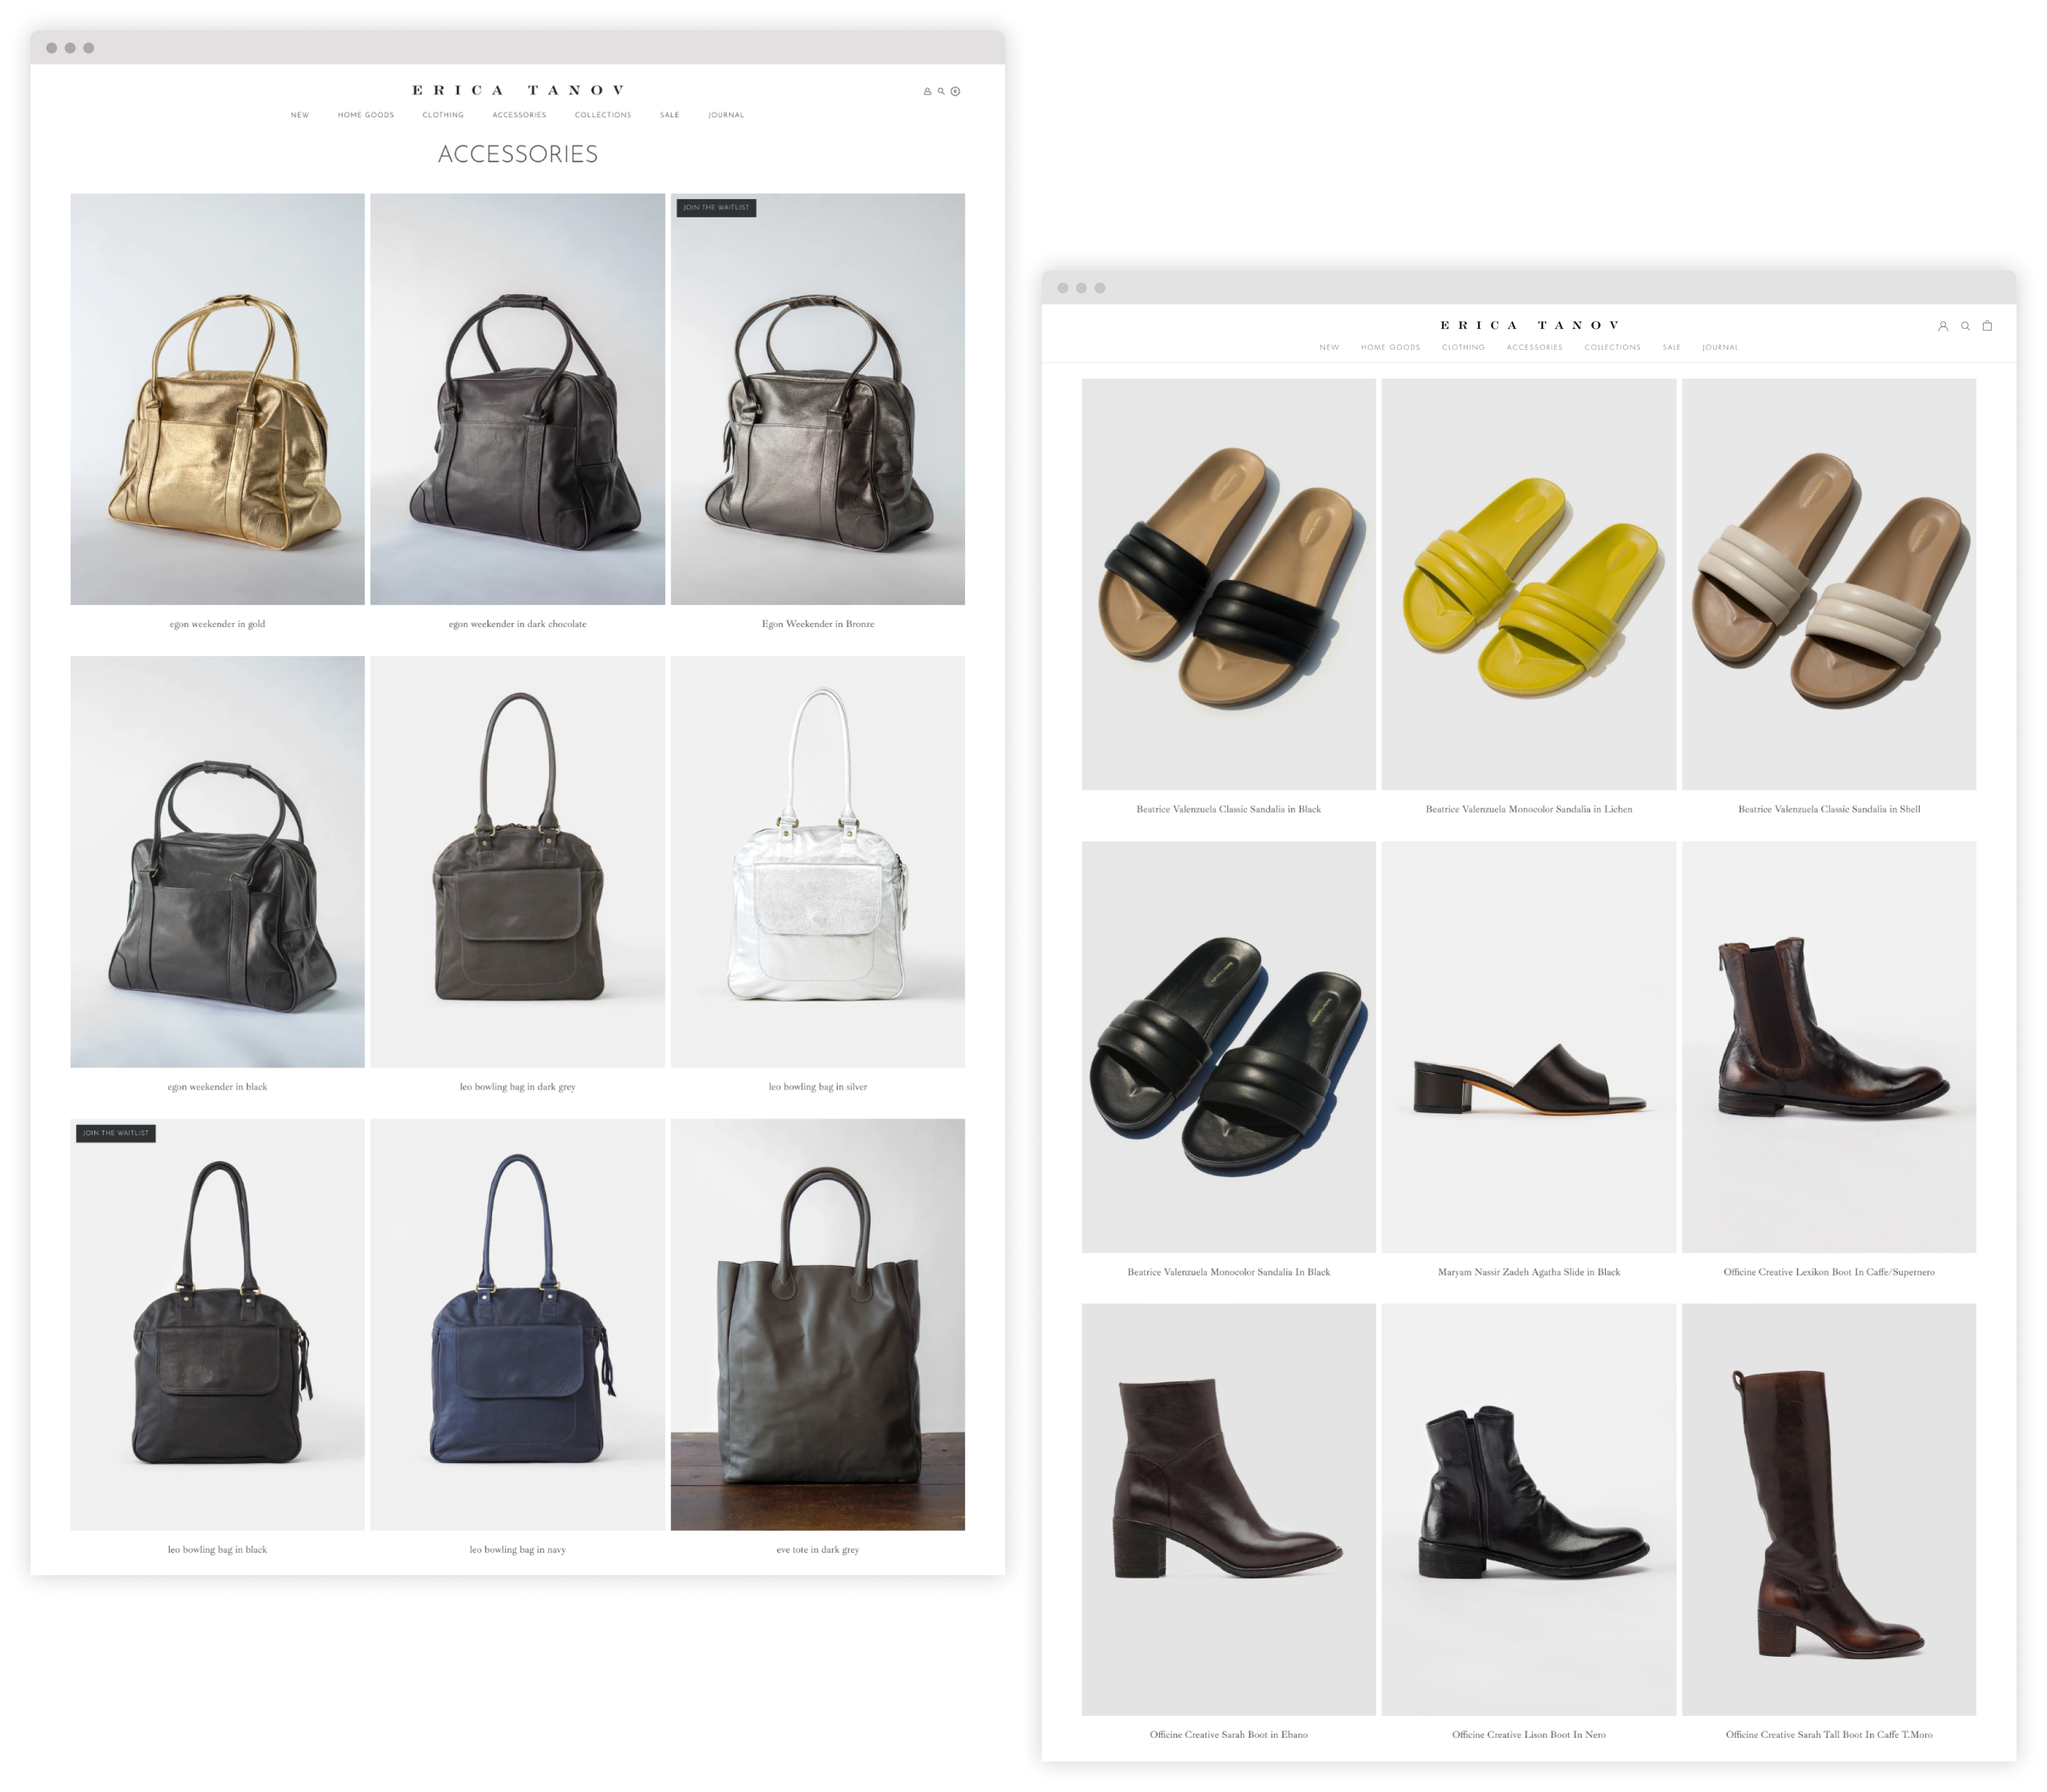This screenshot has height=1792, width=2047.
Task: Open Collections menu in the shoes window
Action: 1612,347
